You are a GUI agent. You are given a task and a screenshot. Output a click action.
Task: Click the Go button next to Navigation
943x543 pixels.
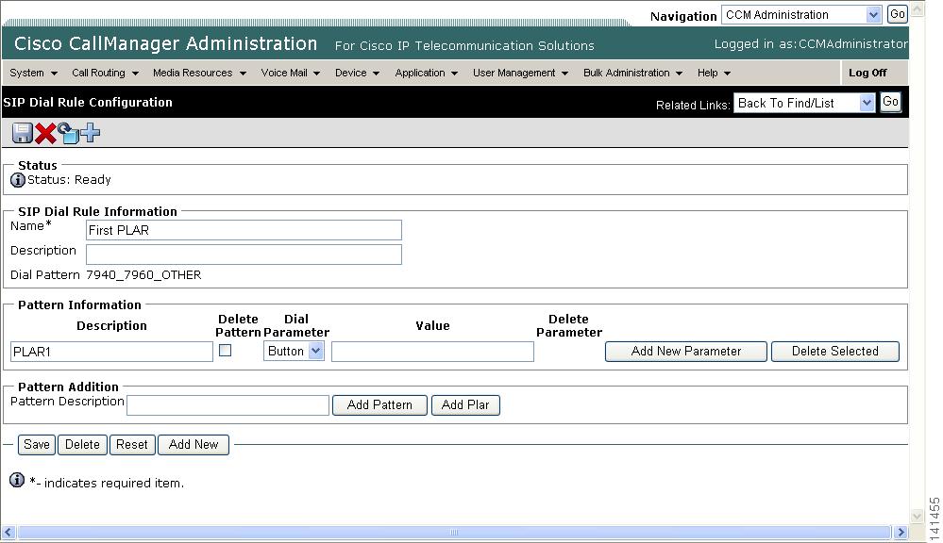(x=898, y=14)
